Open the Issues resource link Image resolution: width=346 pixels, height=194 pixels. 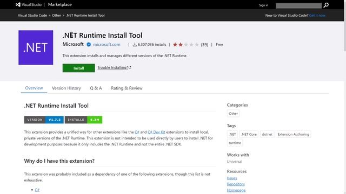click(x=232, y=178)
